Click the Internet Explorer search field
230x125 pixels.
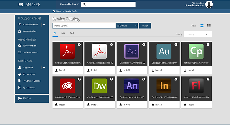click(x=84, y=26)
